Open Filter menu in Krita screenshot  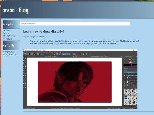click(44, 52)
